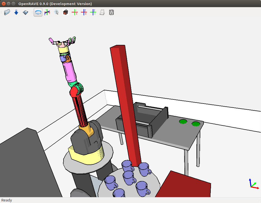Switch to the Y-X plane view
Screen dimensions: 261x203
point(75,12)
